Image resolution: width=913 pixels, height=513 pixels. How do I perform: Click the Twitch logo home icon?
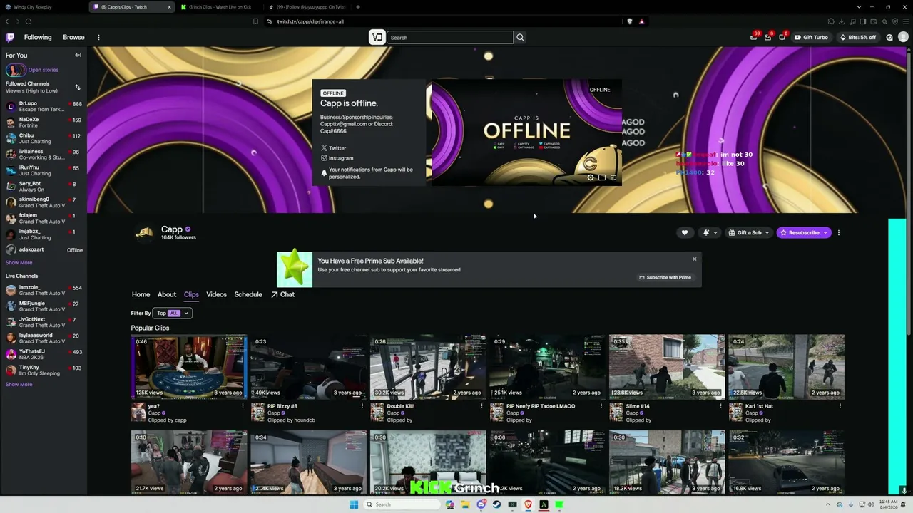pyautogui.click(x=10, y=37)
